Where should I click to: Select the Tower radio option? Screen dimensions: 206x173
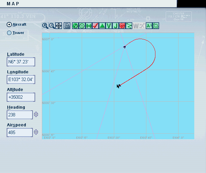[x=9, y=33]
